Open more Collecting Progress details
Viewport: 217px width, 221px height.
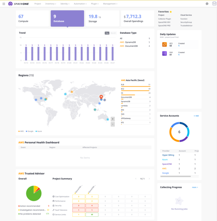pos(195,187)
